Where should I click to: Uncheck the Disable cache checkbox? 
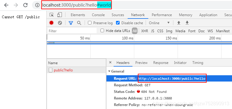pyautogui.click(x=118, y=23)
